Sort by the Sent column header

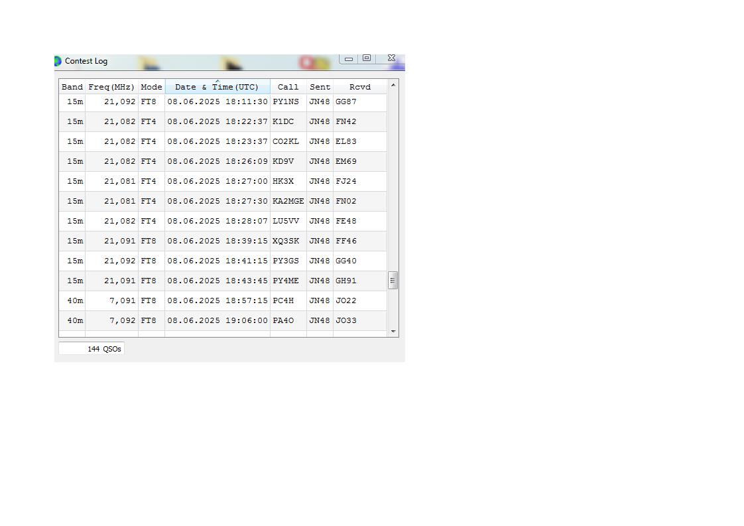320,87
